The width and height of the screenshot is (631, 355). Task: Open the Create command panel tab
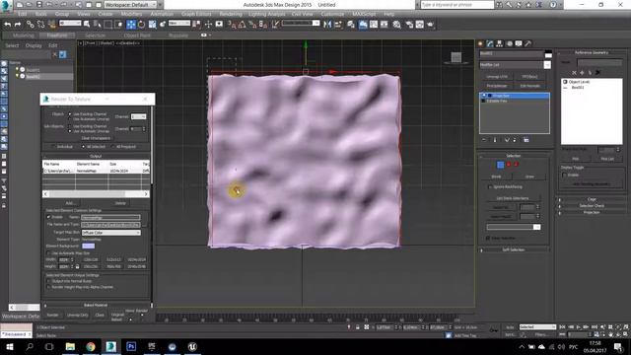coord(480,43)
